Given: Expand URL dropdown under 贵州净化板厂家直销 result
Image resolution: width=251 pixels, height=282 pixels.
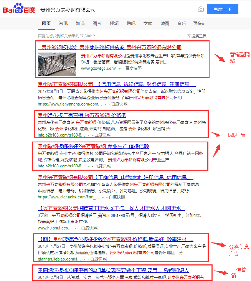Looking at the screenshot, I should [88, 135].
